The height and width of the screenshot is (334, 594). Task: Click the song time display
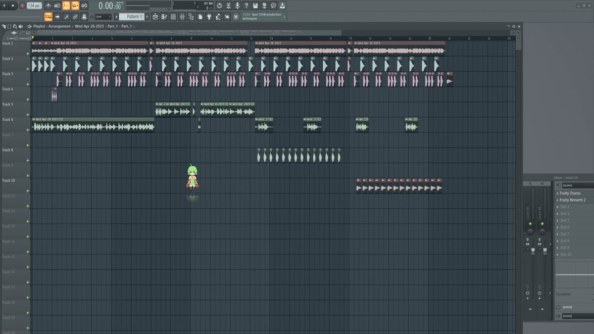[110, 6]
